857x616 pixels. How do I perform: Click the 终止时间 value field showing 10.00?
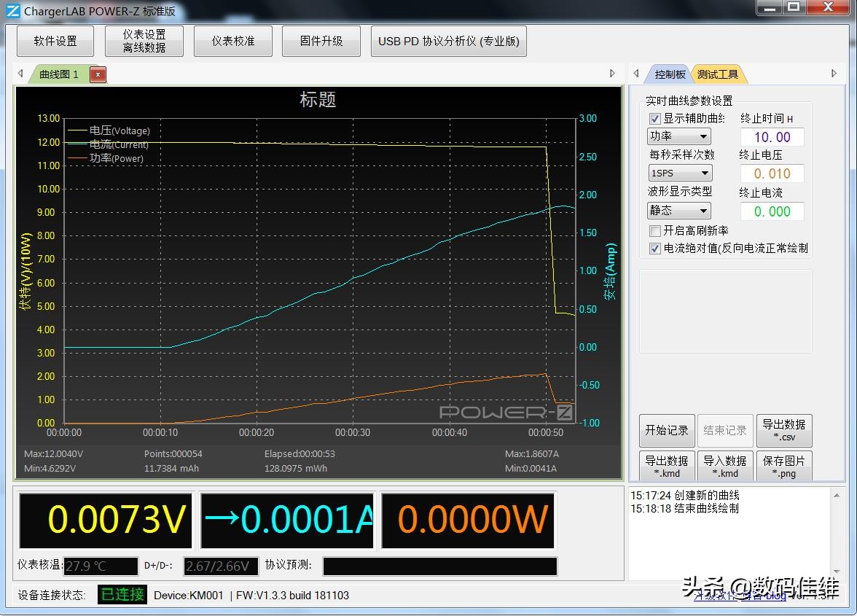pyautogui.click(x=772, y=136)
